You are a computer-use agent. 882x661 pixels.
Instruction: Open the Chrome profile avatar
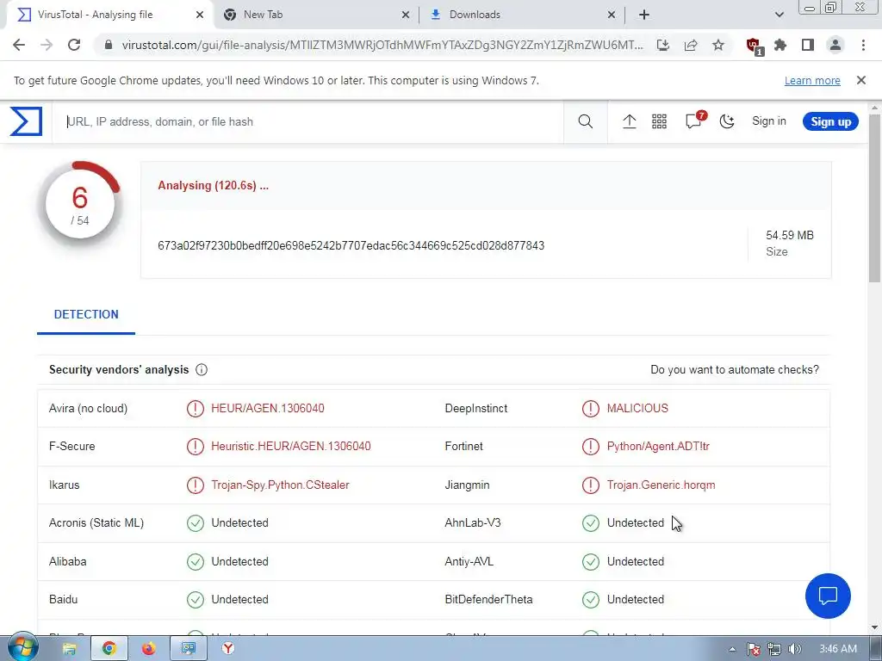coord(835,45)
